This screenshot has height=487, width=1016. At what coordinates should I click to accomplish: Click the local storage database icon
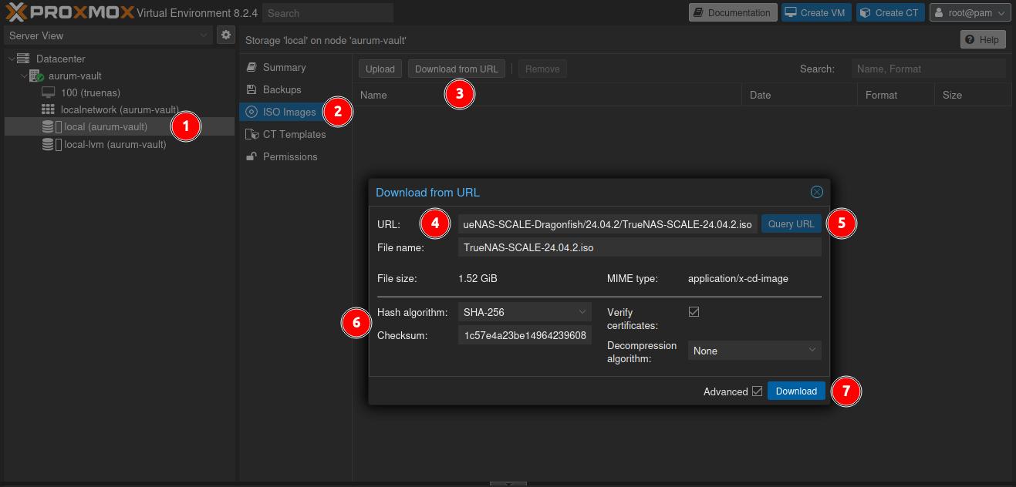point(48,126)
